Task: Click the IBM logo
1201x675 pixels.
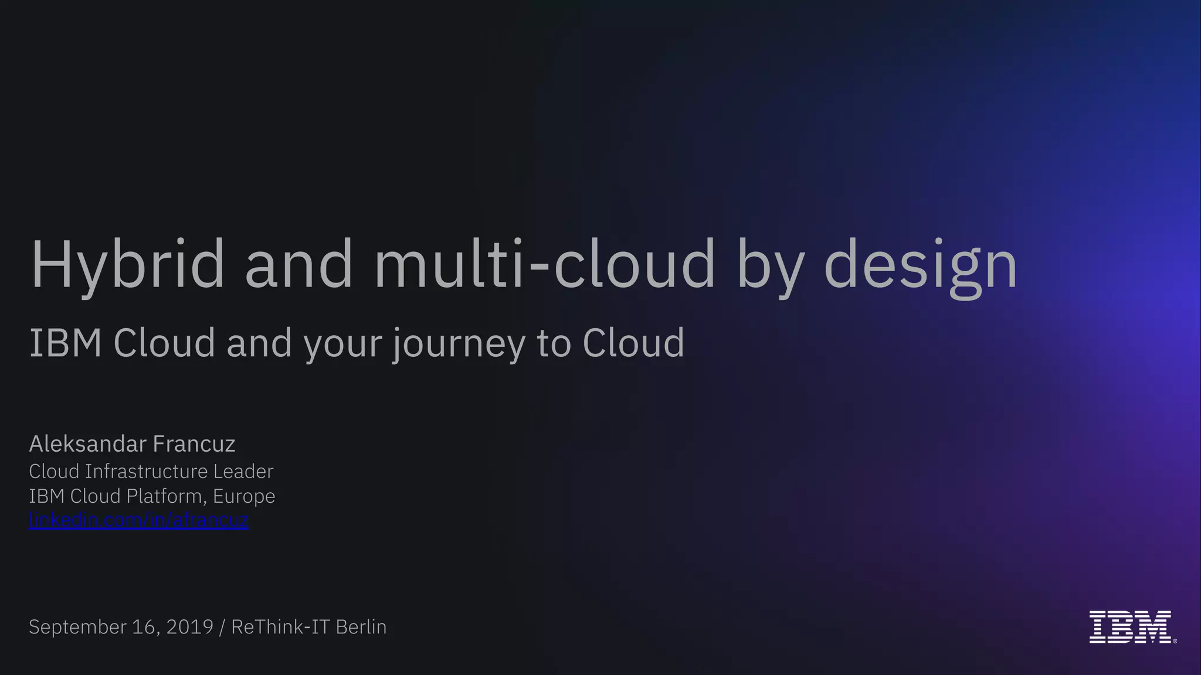Action: [x=1132, y=627]
